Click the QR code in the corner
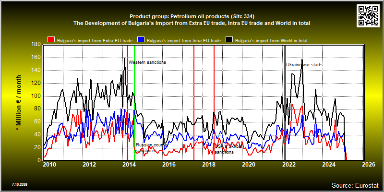This screenshot has width=384, height=192. (368, 15)
